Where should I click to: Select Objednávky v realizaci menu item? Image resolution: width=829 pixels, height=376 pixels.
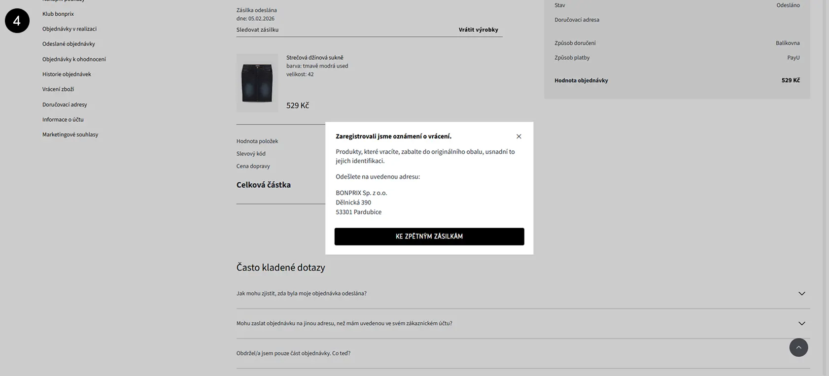click(x=69, y=29)
